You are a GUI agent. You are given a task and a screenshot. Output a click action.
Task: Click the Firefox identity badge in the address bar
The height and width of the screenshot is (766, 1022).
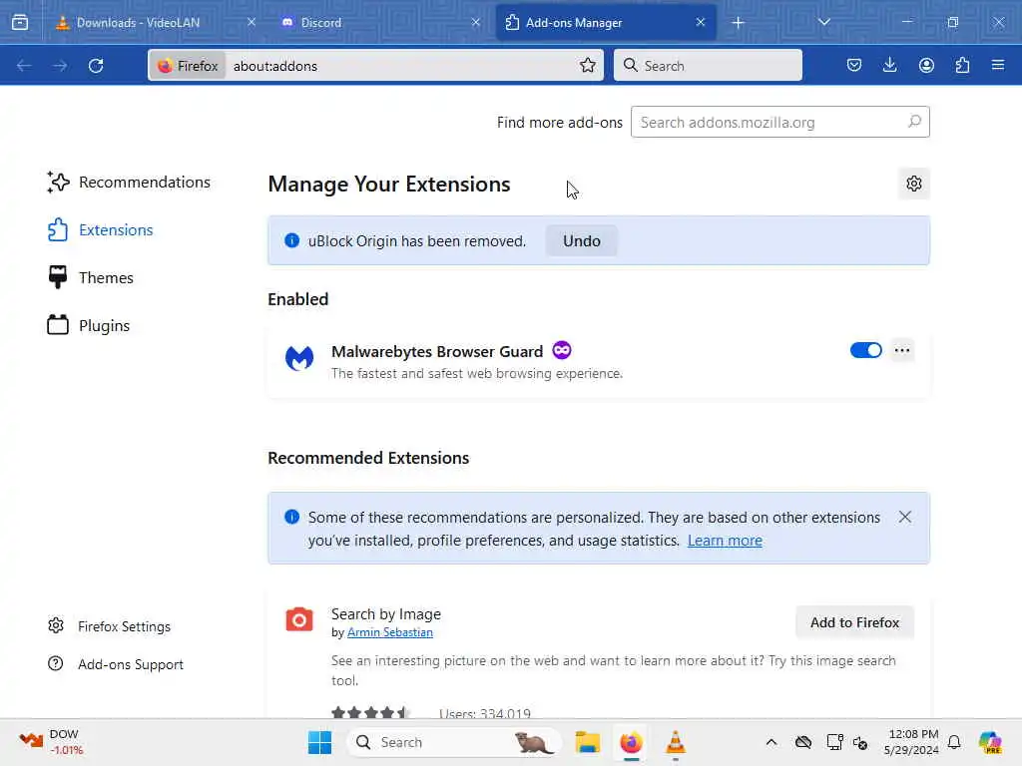pos(189,66)
